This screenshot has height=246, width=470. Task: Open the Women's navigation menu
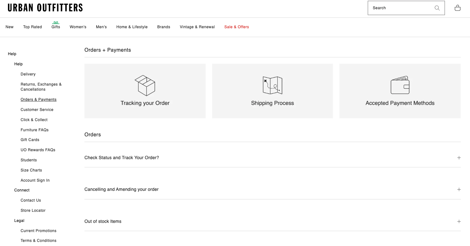78,27
